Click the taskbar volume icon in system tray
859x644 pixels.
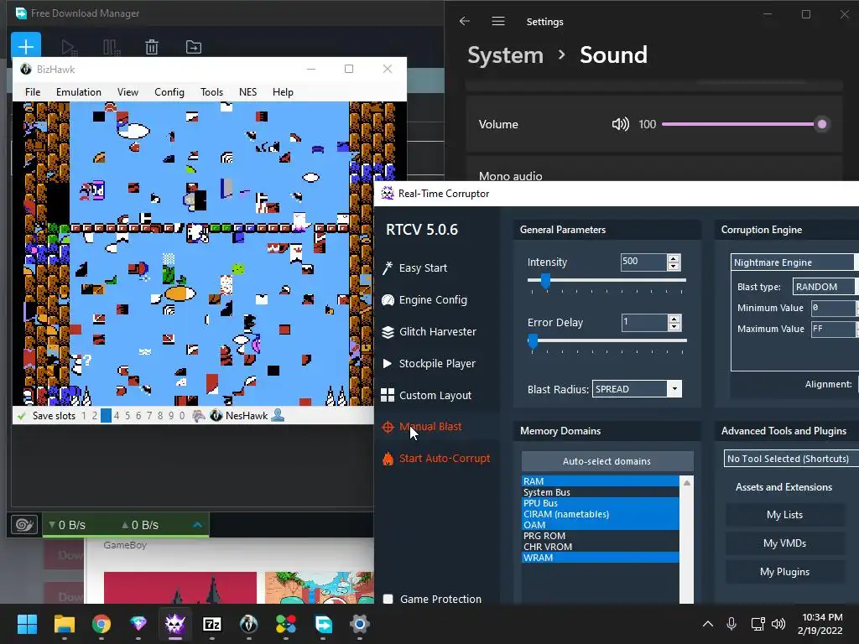pyautogui.click(x=778, y=624)
